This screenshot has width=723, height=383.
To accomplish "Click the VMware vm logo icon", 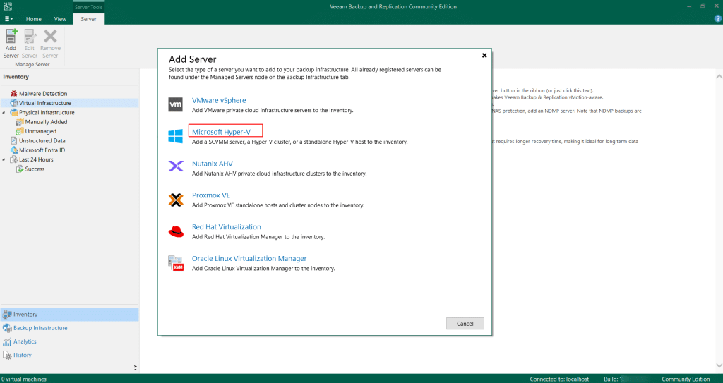I will pos(176,104).
